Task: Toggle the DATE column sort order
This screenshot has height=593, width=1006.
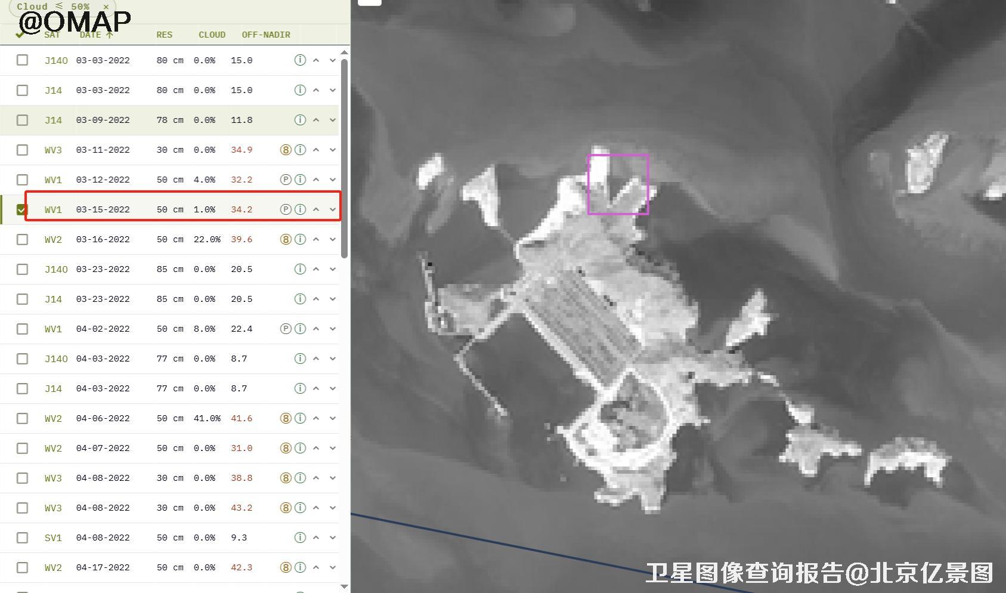Action: coord(96,35)
